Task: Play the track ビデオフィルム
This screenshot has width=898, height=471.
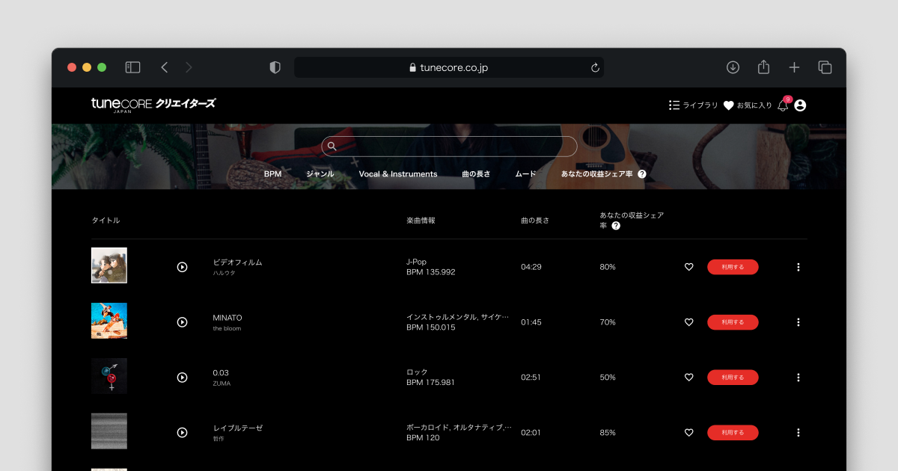Action: [x=182, y=267]
